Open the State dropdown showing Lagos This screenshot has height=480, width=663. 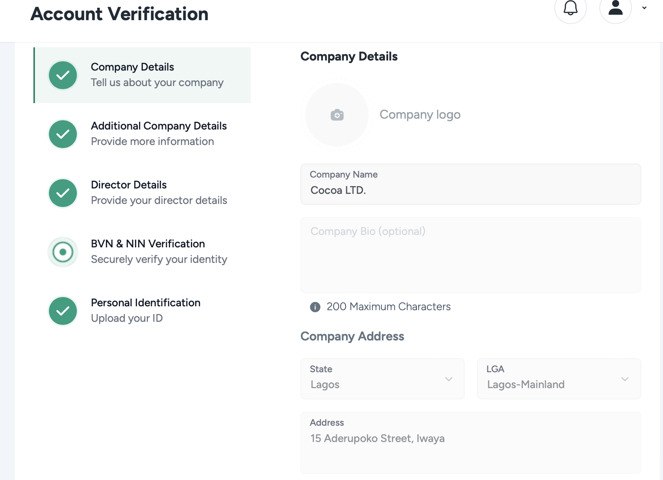[x=382, y=379]
